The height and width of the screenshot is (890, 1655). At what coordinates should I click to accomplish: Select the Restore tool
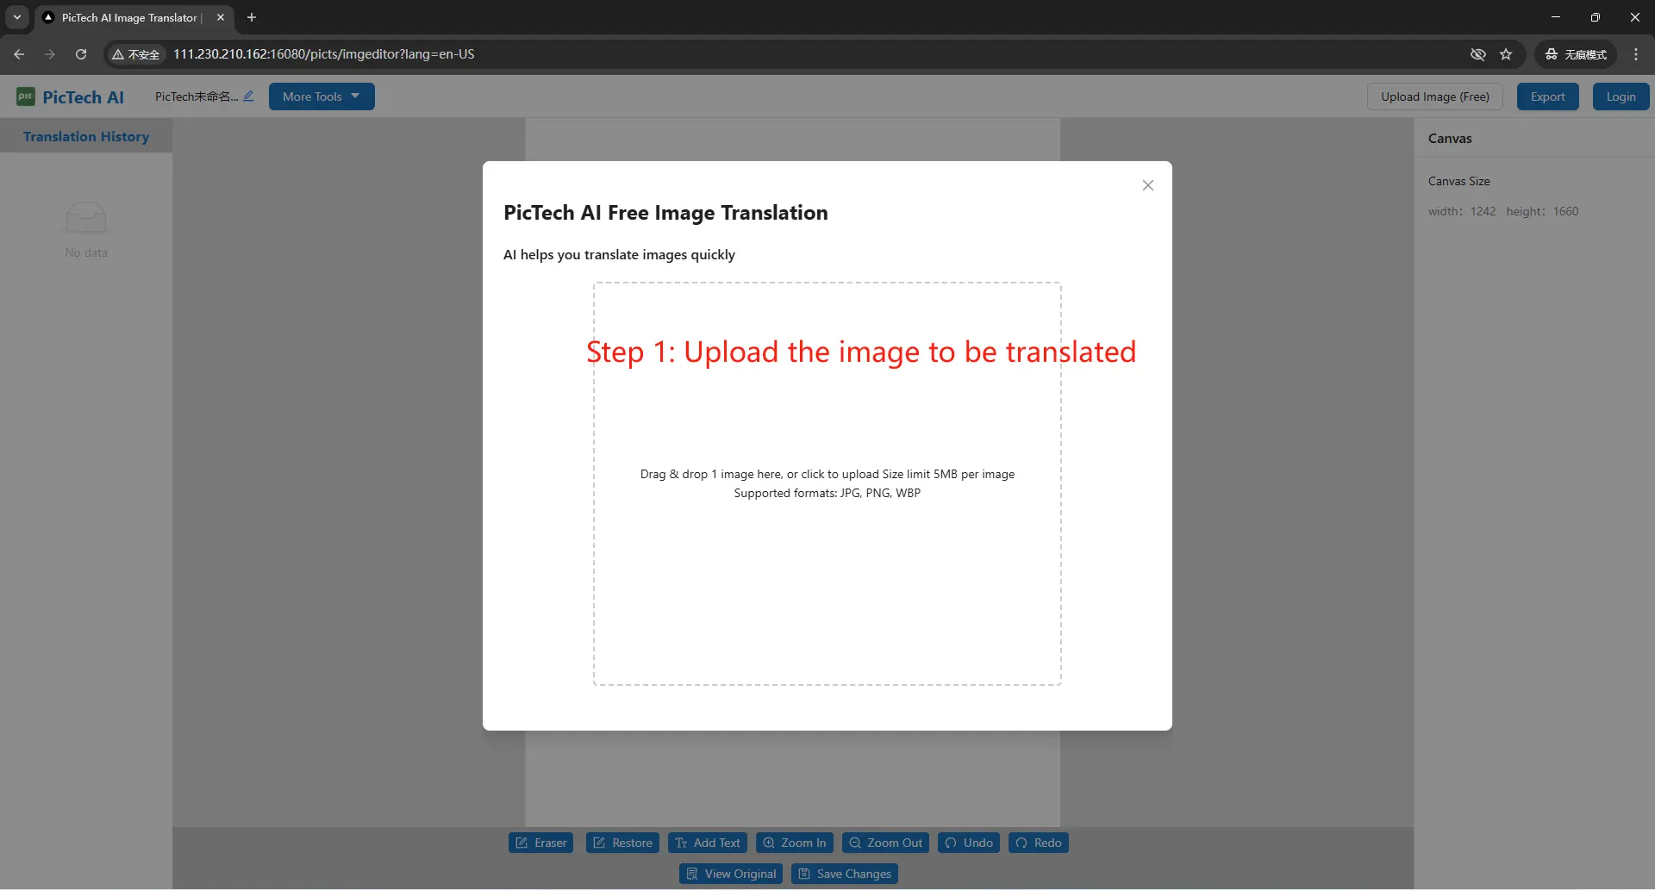[622, 843]
